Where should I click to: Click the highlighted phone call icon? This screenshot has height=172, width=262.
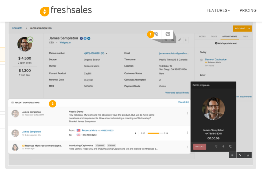coord(156,34)
